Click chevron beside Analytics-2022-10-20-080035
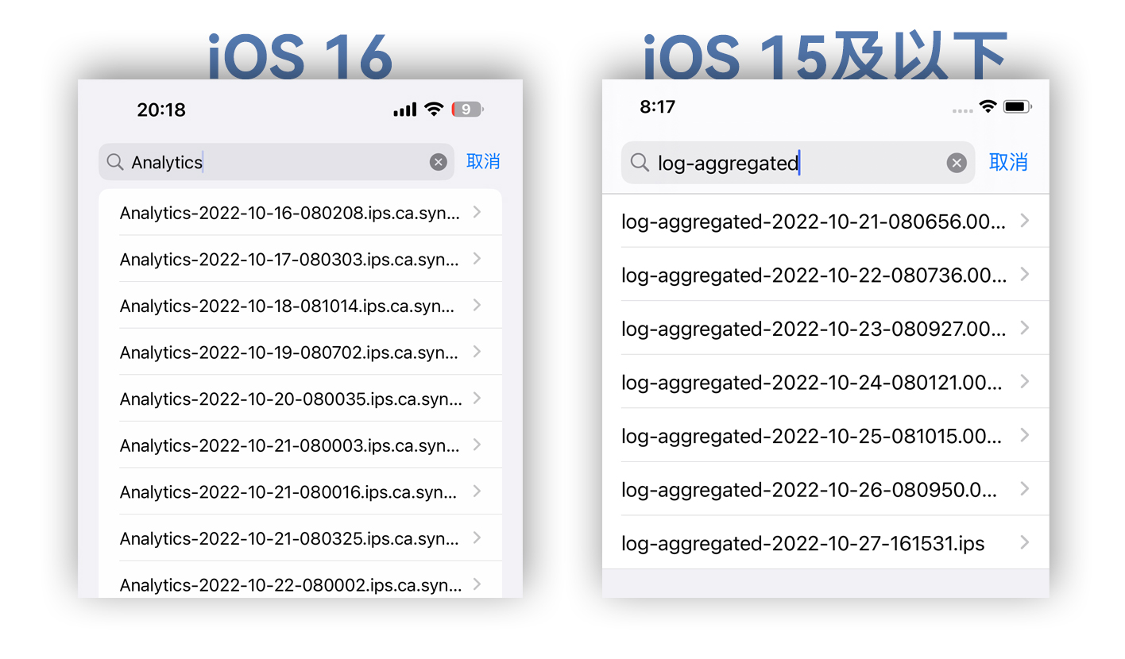The height and width of the screenshot is (659, 1125). pyautogui.click(x=477, y=398)
